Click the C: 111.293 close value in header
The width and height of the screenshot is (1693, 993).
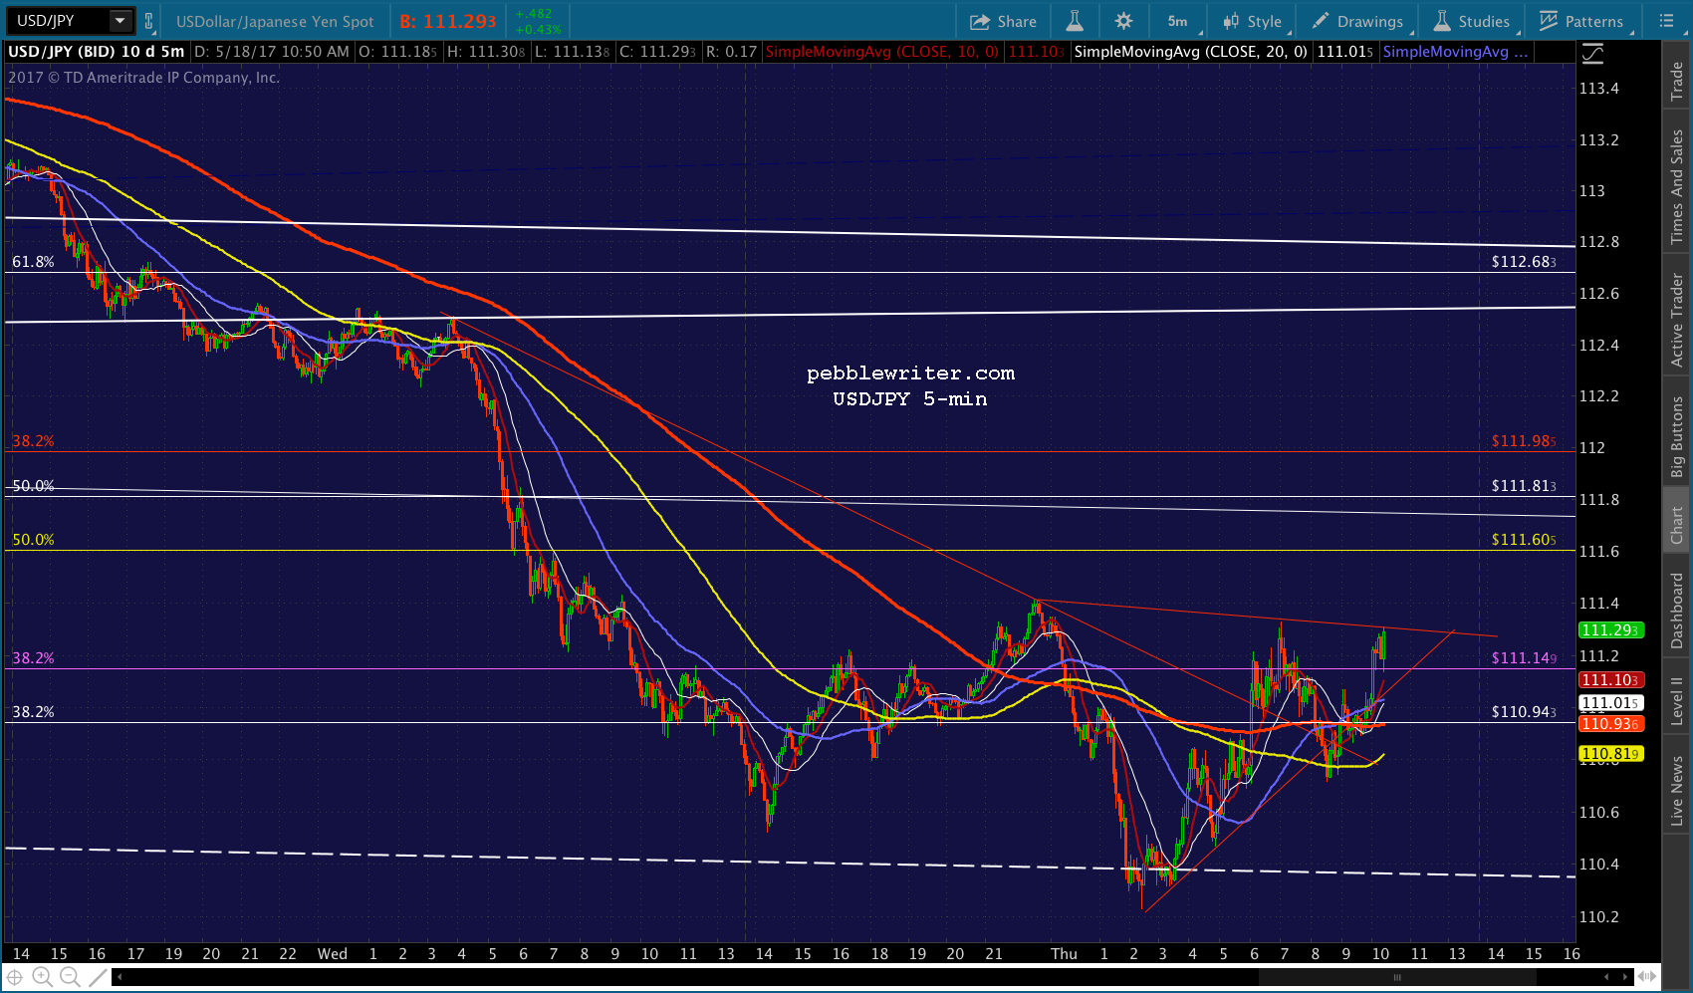[x=657, y=52]
